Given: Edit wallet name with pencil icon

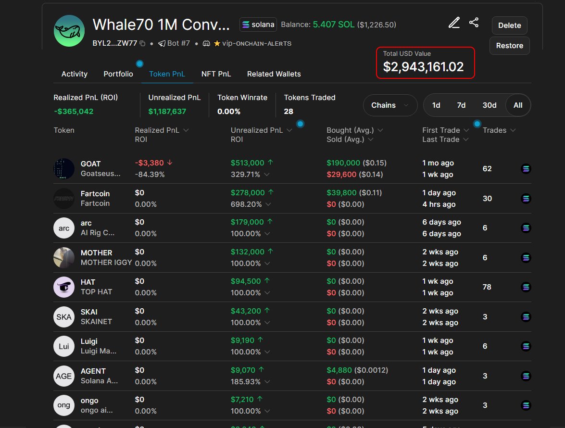Looking at the screenshot, I should coord(454,23).
